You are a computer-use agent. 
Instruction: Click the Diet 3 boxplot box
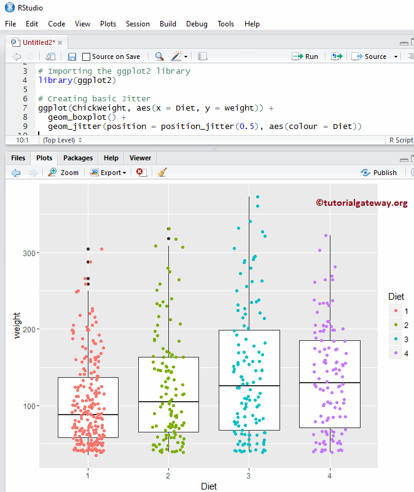(x=249, y=380)
